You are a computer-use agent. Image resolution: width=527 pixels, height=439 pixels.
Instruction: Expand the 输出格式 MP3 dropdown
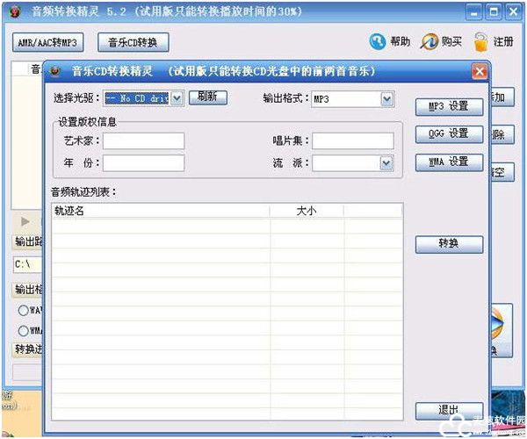386,99
